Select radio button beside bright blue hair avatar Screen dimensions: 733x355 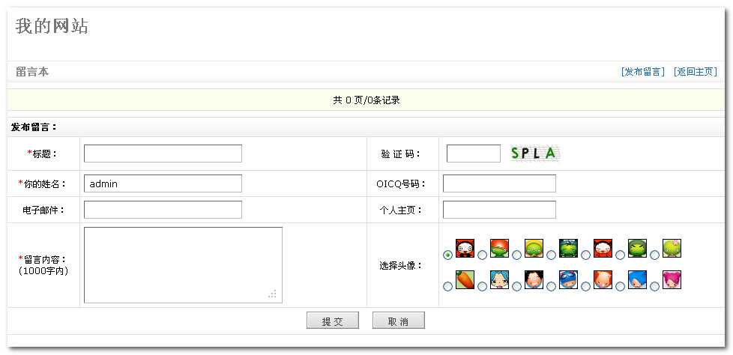point(620,286)
